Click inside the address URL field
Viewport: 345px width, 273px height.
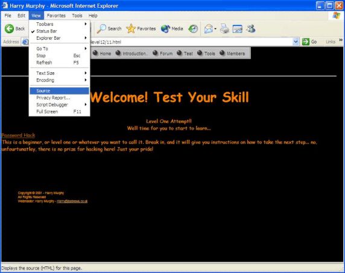[x=191, y=42]
